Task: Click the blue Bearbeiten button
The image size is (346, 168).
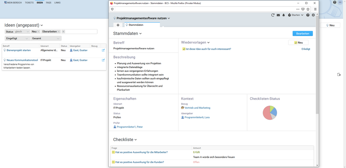Action: 303,34
